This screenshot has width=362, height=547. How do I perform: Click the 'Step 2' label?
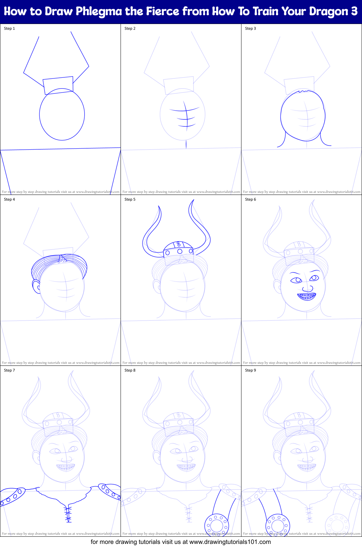point(130,28)
